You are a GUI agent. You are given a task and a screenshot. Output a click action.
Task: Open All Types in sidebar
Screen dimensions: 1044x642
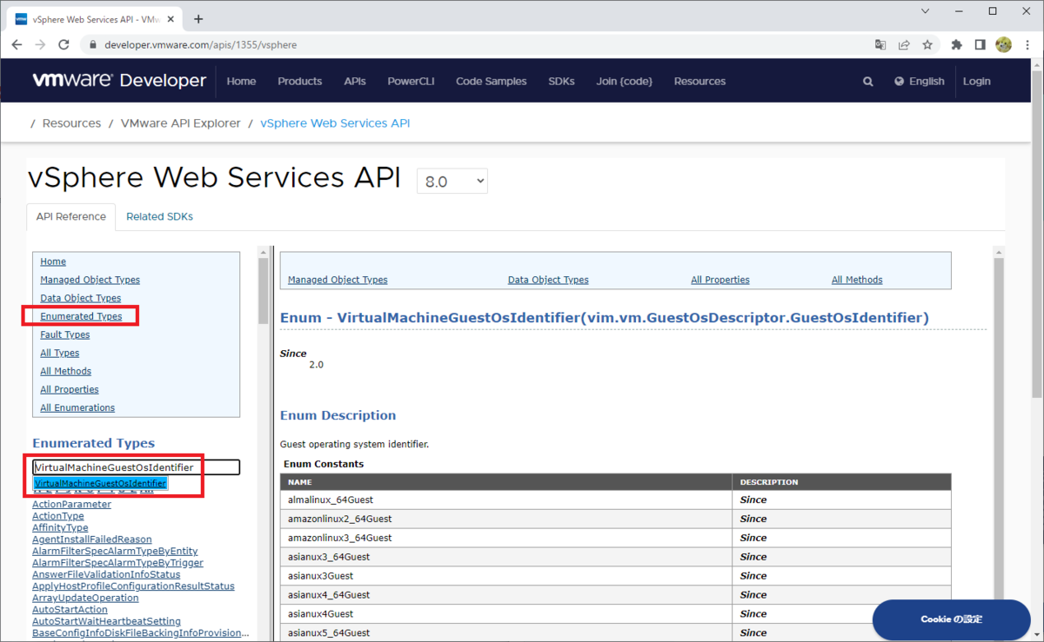tap(59, 353)
